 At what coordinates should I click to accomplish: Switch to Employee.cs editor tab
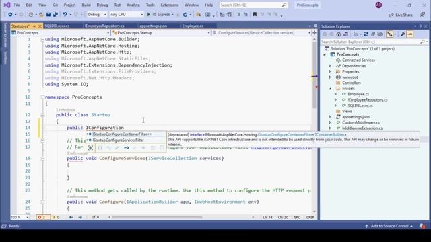point(193,26)
